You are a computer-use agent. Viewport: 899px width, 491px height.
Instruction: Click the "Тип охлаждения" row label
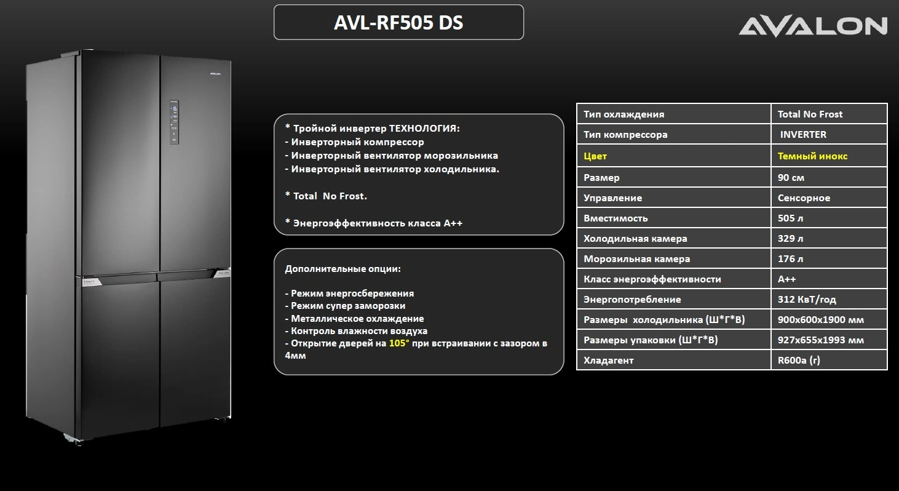point(624,114)
